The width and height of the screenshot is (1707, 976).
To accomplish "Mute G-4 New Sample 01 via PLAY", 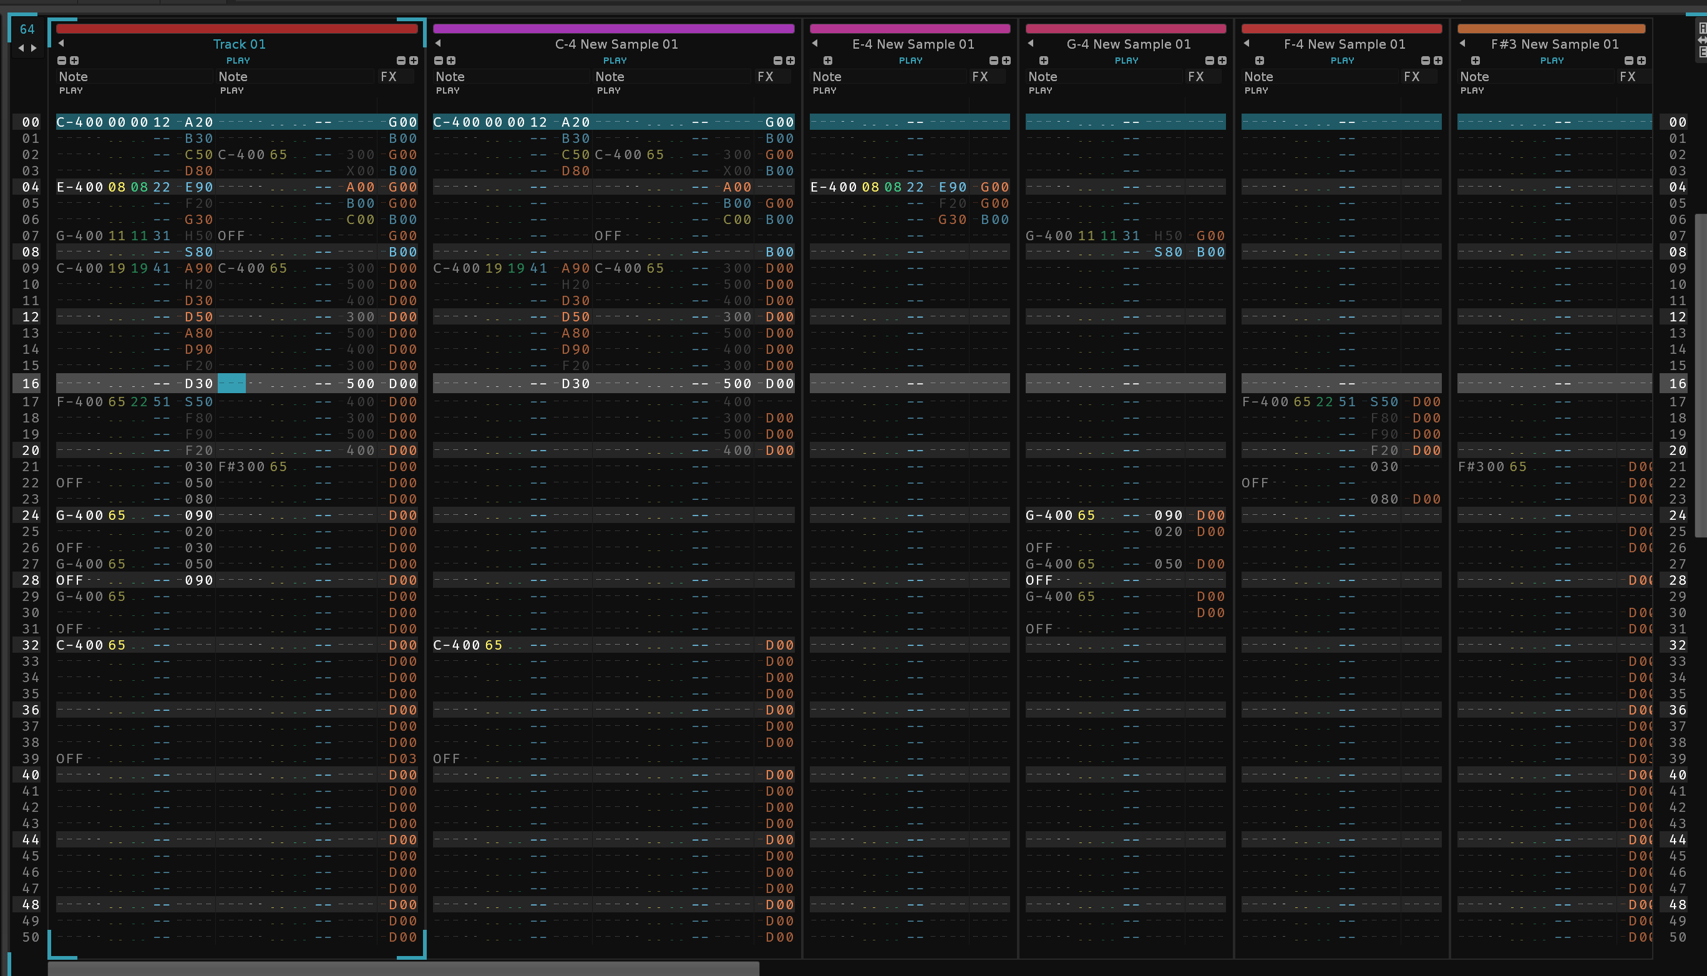I will click(1126, 61).
